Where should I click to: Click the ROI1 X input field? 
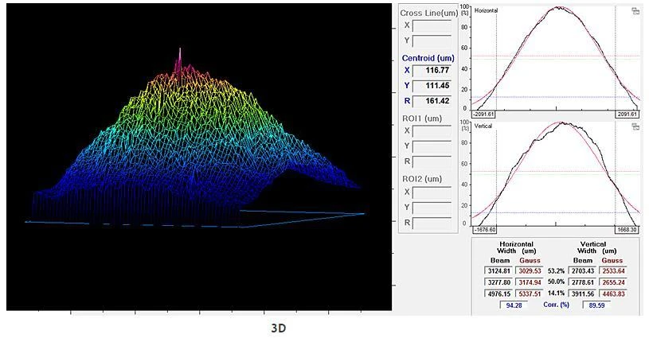(x=432, y=131)
